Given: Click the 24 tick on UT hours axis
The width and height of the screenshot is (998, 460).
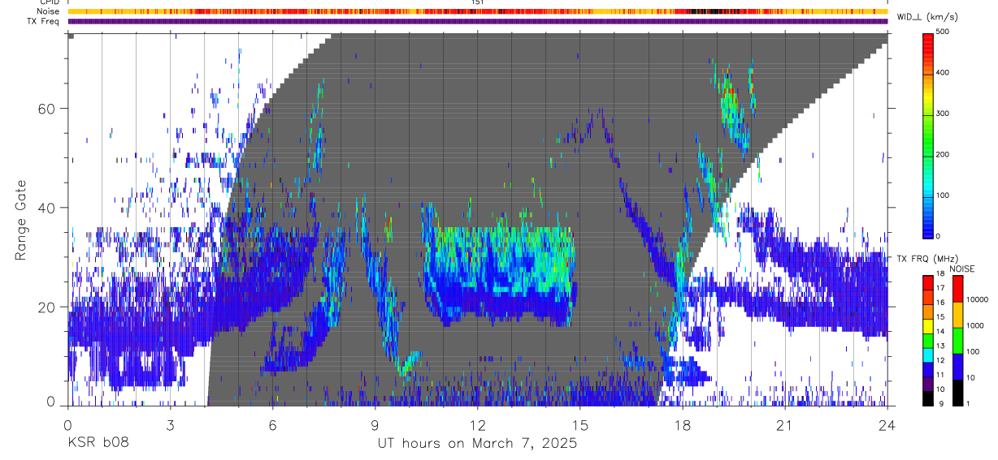Looking at the screenshot, I should [x=887, y=425].
